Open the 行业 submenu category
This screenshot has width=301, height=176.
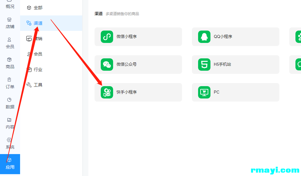[x=38, y=69]
